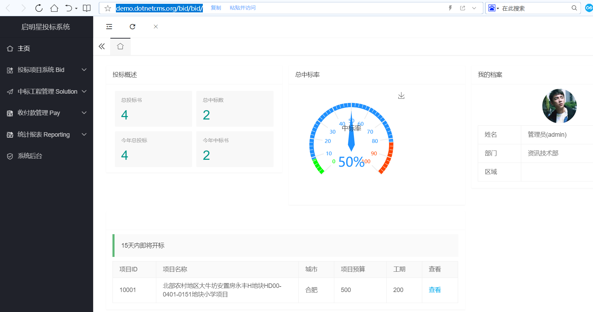Bookmark page with the star icon
The image size is (593, 312).
(x=108, y=8)
